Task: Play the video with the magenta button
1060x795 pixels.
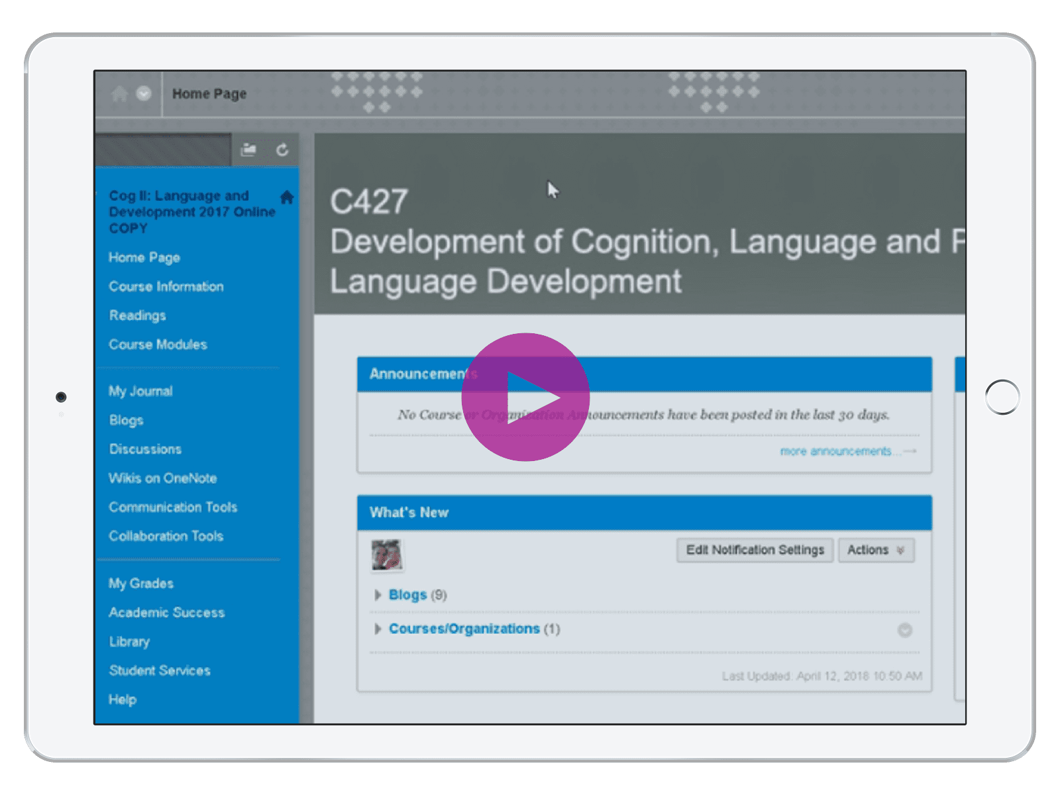Action: pyautogui.click(x=525, y=397)
